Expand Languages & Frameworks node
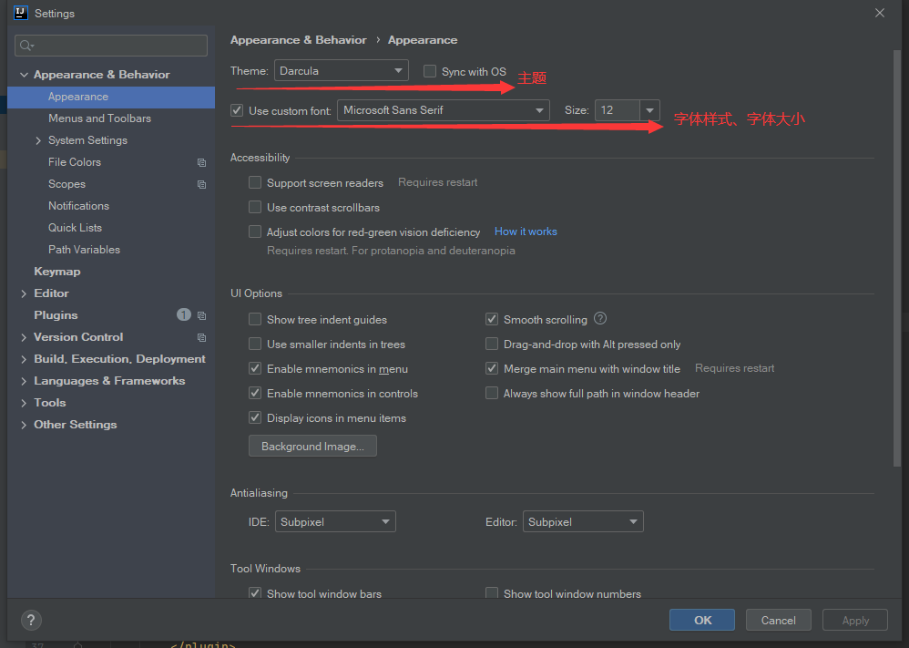The width and height of the screenshot is (909, 648). 24,381
